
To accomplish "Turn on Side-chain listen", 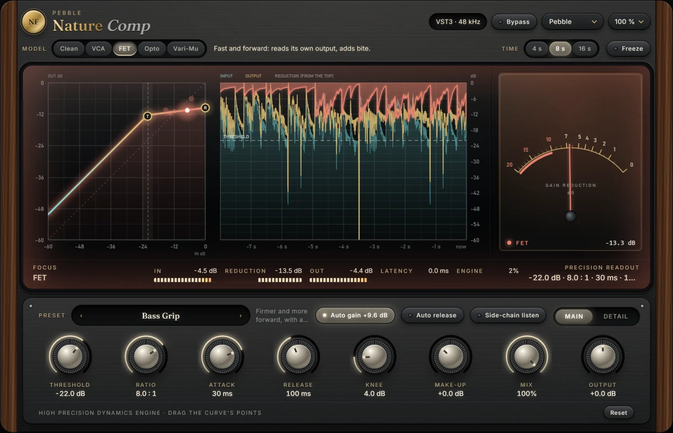I will pos(508,315).
